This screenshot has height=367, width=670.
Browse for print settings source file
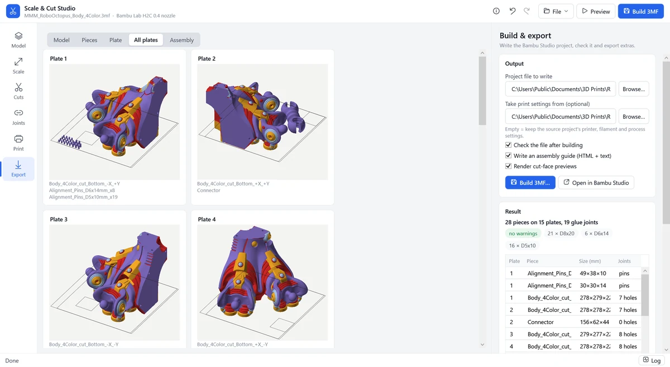(634, 117)
